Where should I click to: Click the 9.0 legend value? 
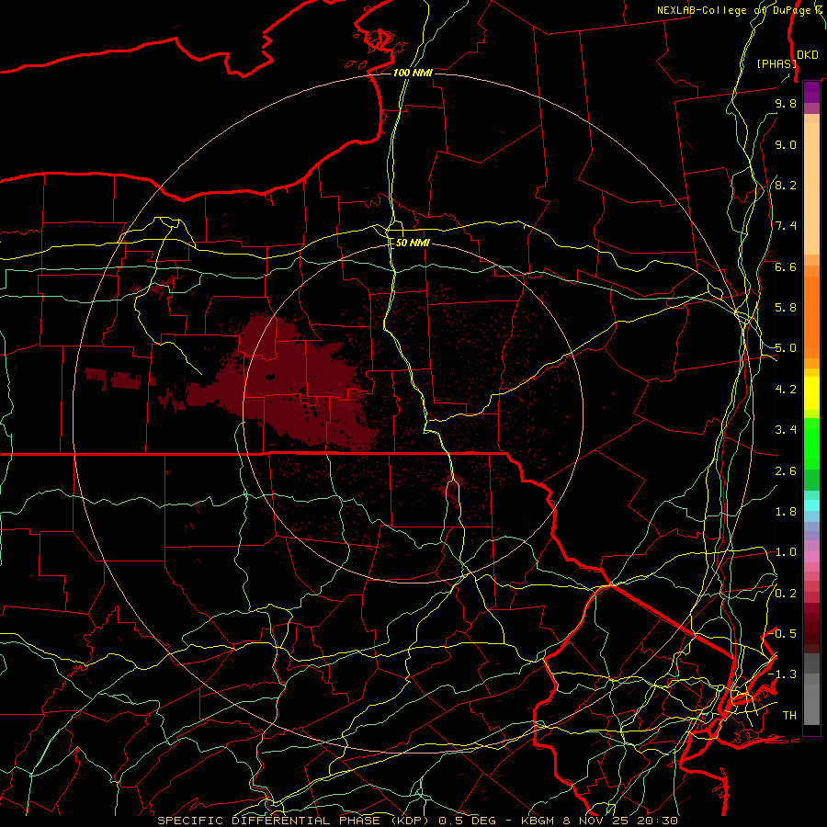coord(786,144)
